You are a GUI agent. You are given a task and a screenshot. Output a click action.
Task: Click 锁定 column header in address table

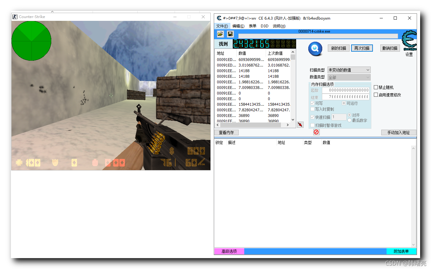(x=220, y=143)
